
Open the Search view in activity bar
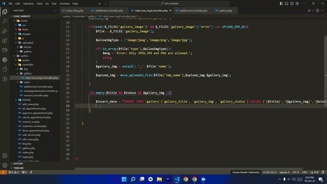[x=5, y=21]
